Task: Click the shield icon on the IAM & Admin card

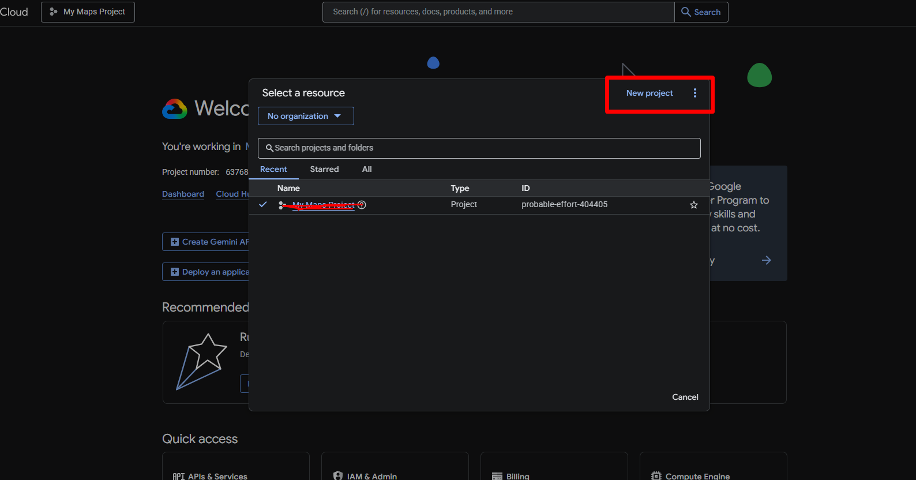Action: (338, 476)
